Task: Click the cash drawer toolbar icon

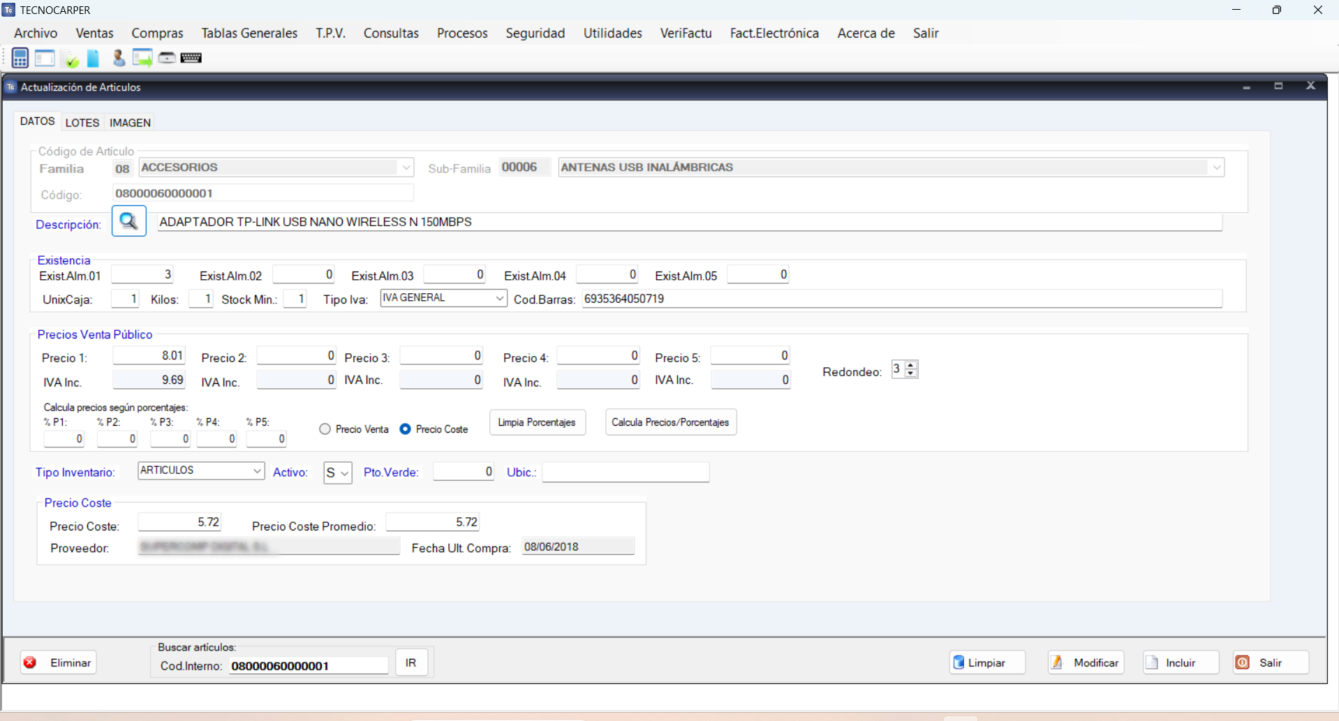Action: [166, 58]
